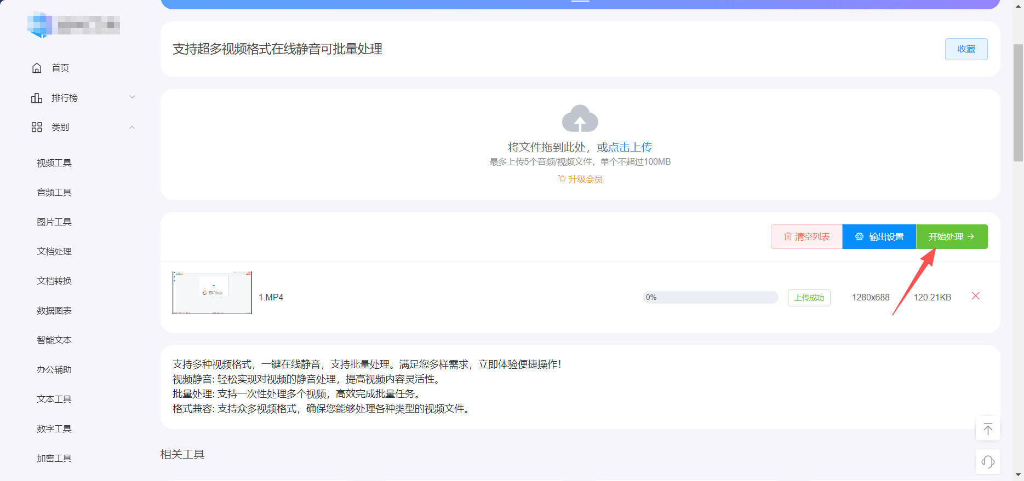Open 输出设置 button
The width and height of the screenshot is (1024, 481).
click(x=879, y=237)
